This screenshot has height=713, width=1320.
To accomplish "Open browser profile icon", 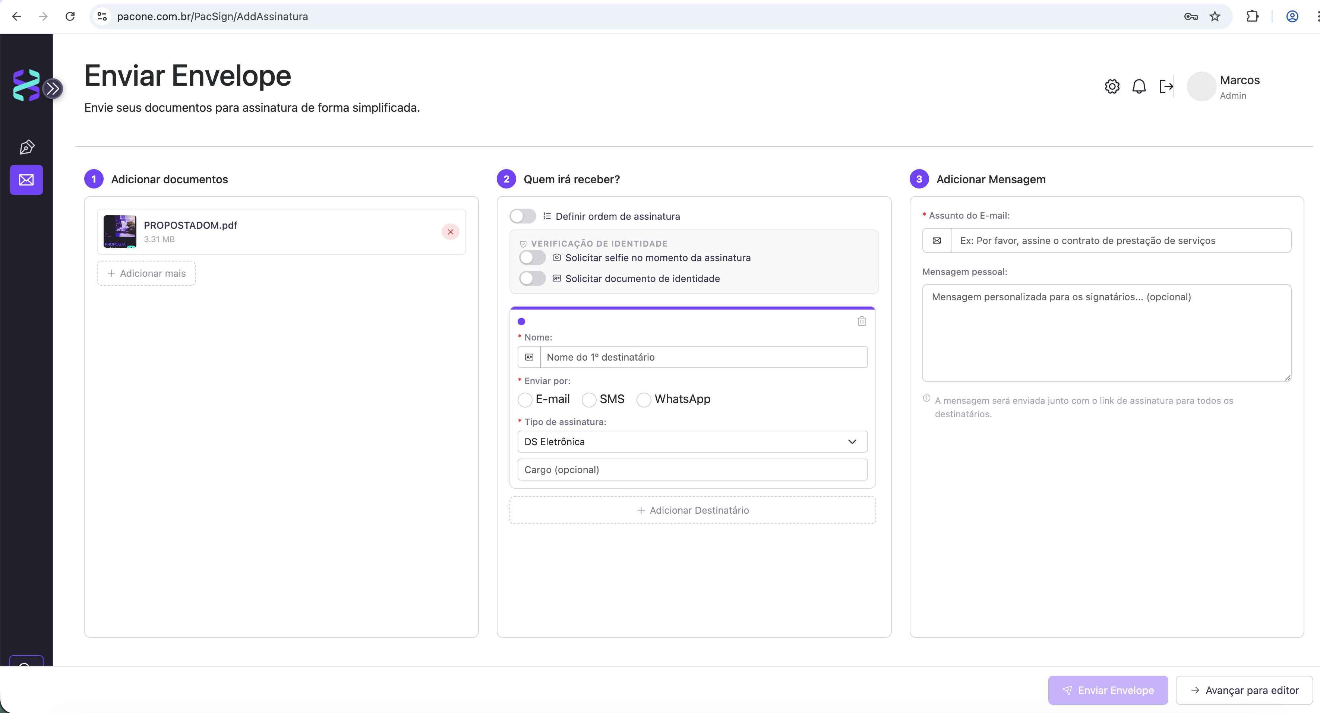I will [x=1292, y=16].
